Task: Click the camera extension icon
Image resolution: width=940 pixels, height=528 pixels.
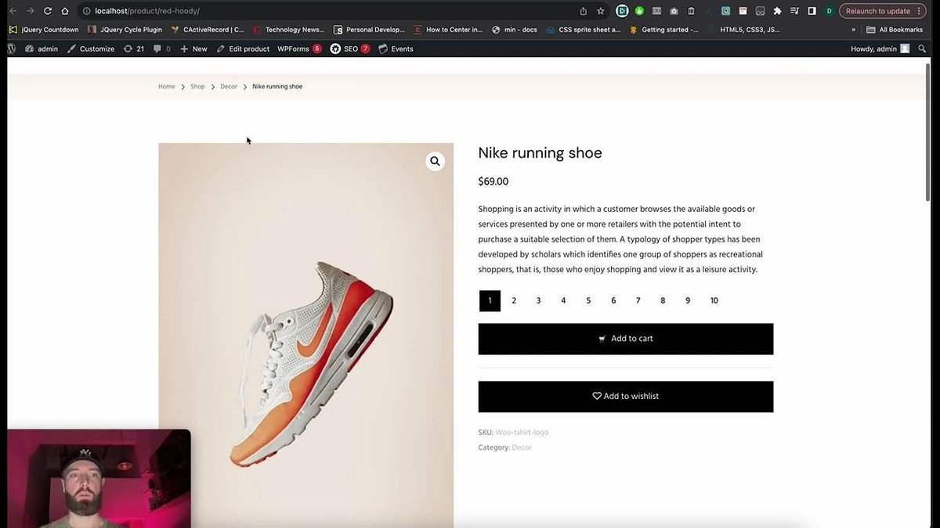Action: 674,11
